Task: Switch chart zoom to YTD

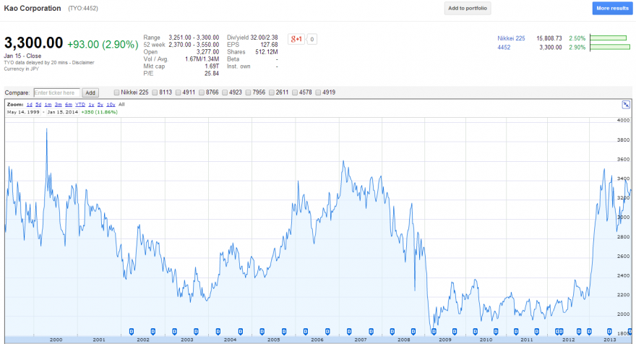Action: [x=80, y=104]
